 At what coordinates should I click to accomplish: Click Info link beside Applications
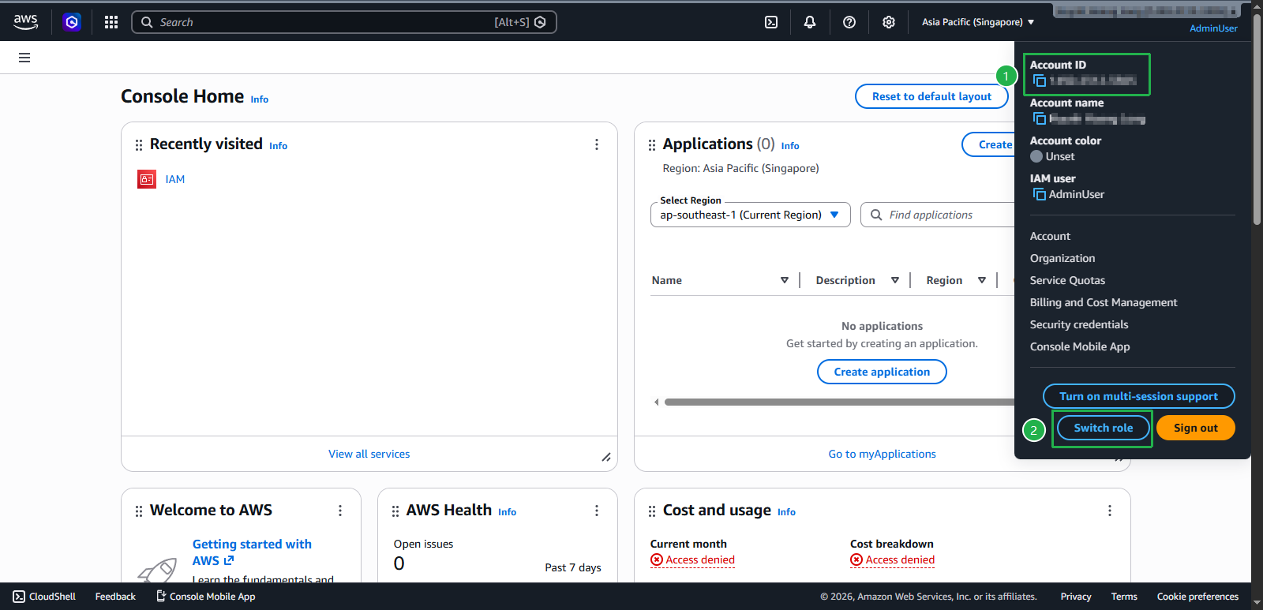pos(790,146)
